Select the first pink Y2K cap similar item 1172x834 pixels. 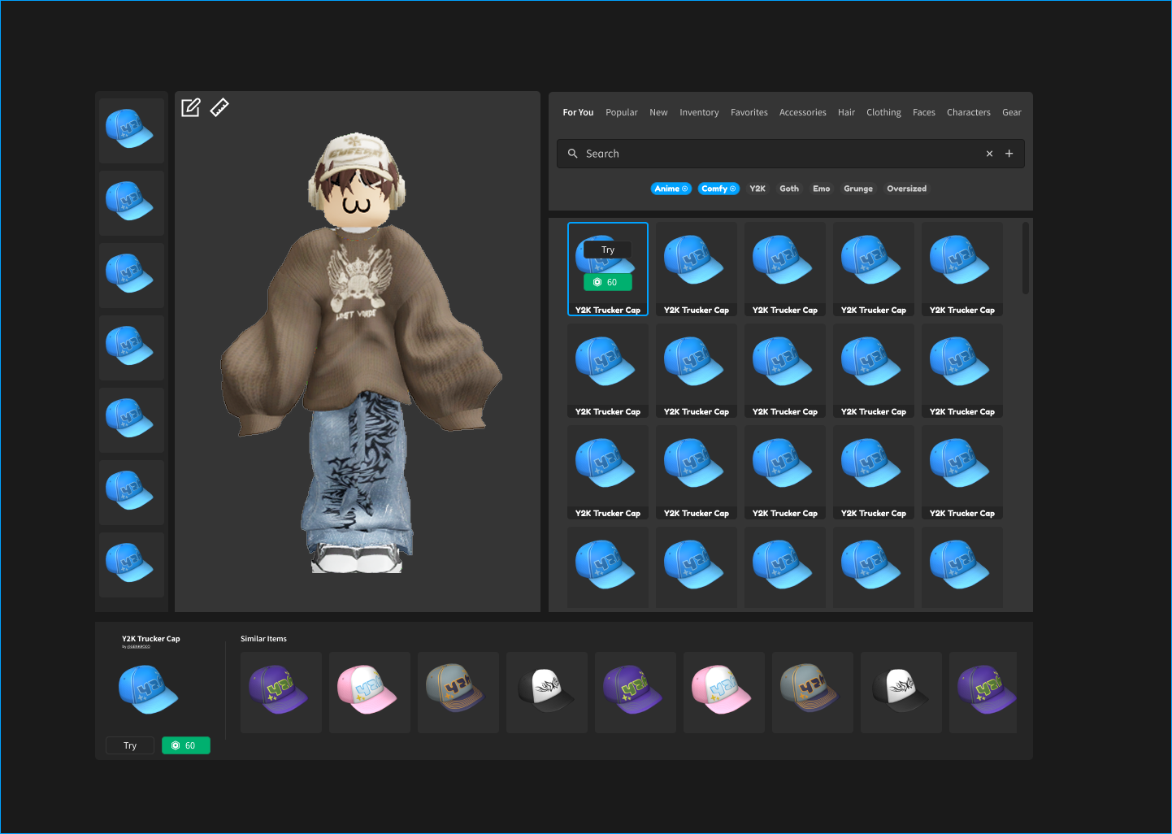[369, 692]
